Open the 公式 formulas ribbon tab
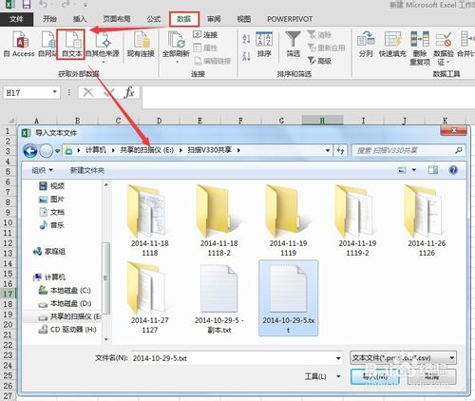The image size is (475, 401). (x=154, y=19)
